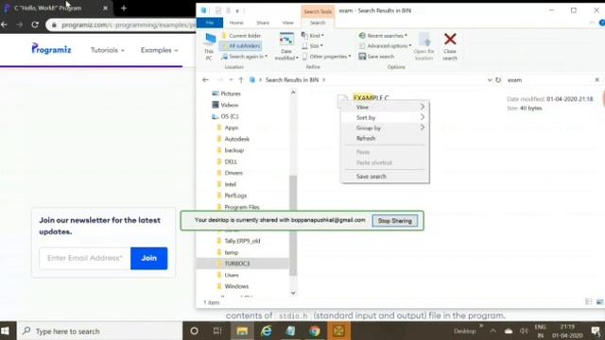Choose Save search in context menu
The image size is (605, 340).
(385, 177)
